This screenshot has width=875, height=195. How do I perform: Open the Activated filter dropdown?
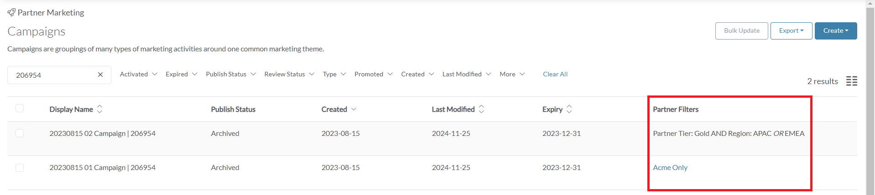(138, 74)
